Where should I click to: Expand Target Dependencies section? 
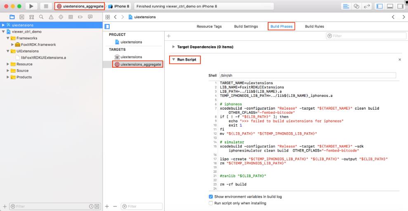(174, 47)
